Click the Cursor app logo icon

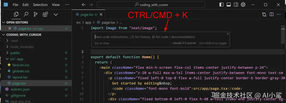coord(6,4)
